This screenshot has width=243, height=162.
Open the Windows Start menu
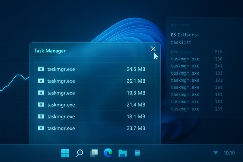[x=65, y=153]
